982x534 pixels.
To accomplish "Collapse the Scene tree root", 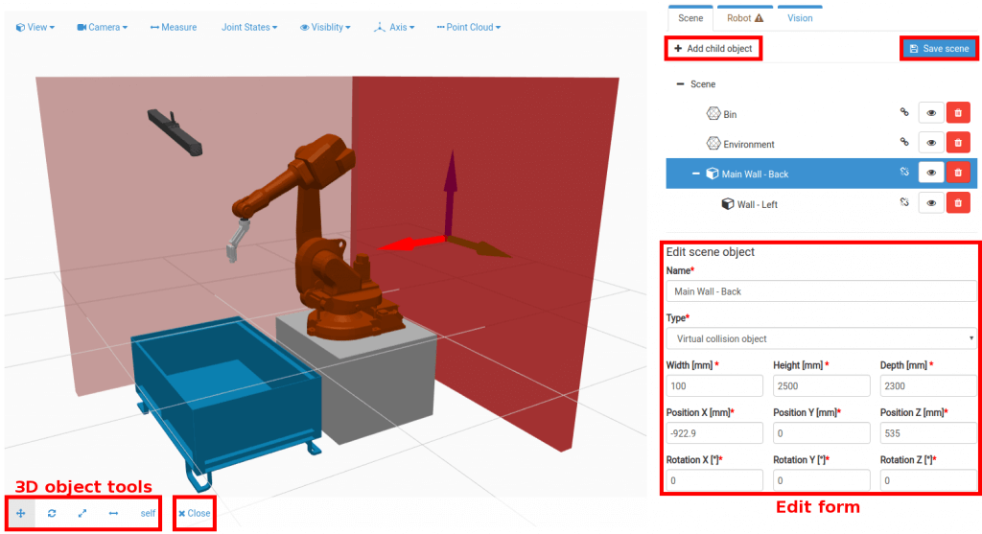I will [x=680, y=84].
